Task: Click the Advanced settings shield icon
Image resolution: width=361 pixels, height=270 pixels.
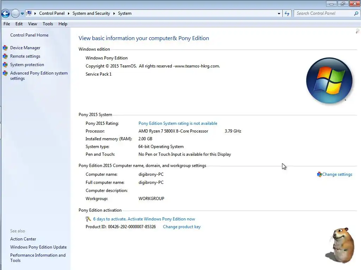Action: point(5,73)
